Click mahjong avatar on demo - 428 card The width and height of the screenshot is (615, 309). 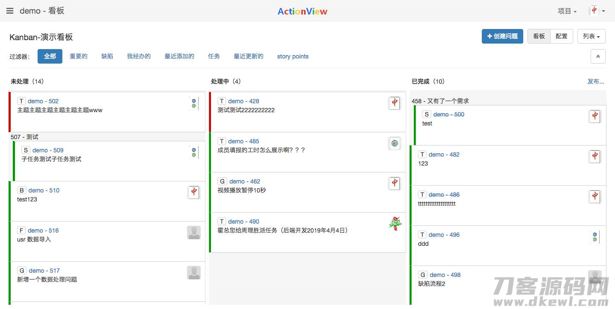point(395,103)
